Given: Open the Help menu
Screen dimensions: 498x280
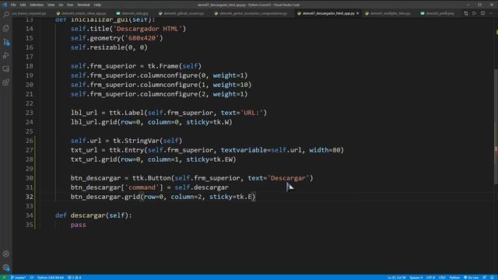Looking at the screenshot, I should click(x=97, y=5).
